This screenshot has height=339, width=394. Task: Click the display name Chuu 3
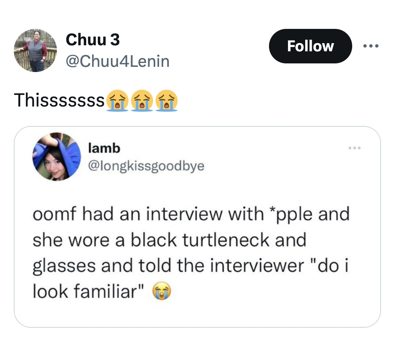[92, 40]
